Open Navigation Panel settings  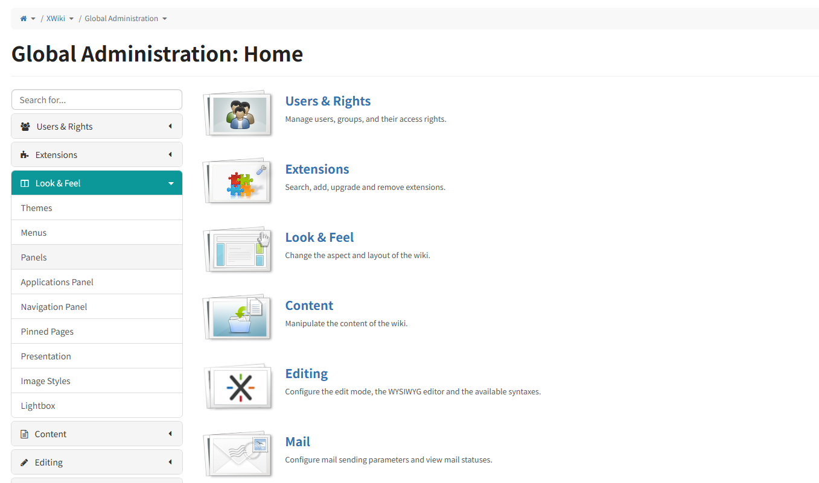pos(97,306)
